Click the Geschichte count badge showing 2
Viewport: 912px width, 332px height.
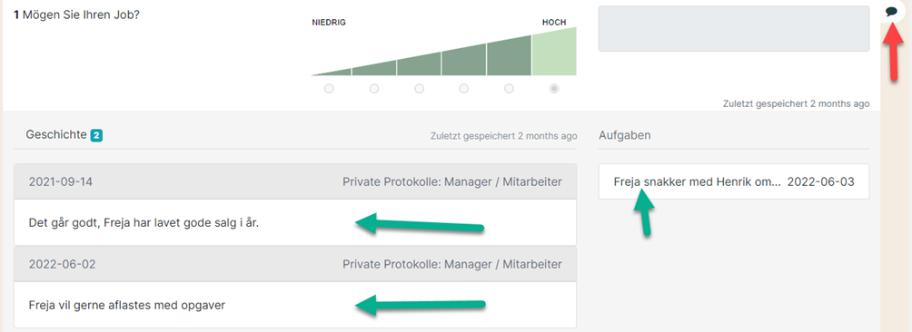(x=96, y=136)
